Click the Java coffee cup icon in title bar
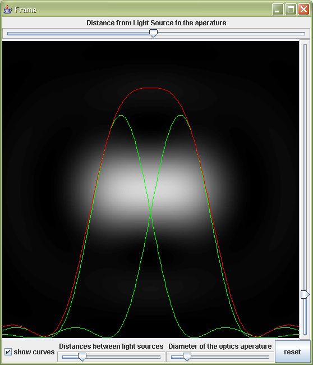 [x=8, y=10]
